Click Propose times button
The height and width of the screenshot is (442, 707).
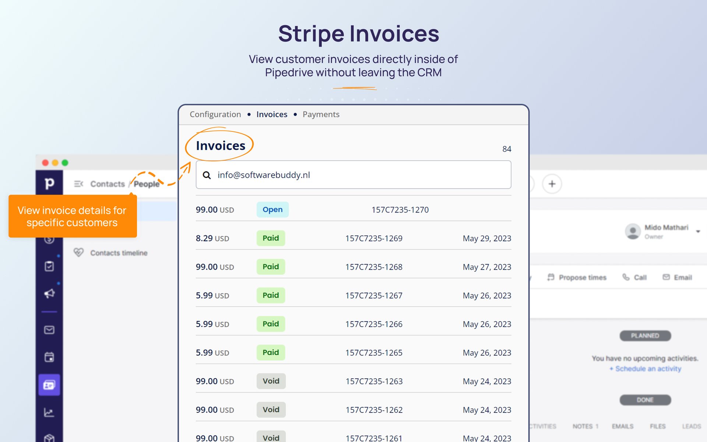(x=577, y=277)
